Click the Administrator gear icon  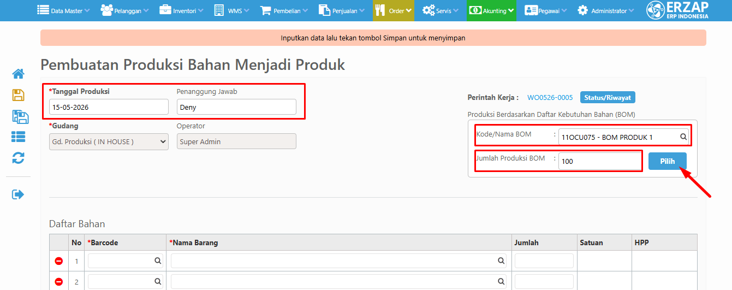[x=583, y=10]
